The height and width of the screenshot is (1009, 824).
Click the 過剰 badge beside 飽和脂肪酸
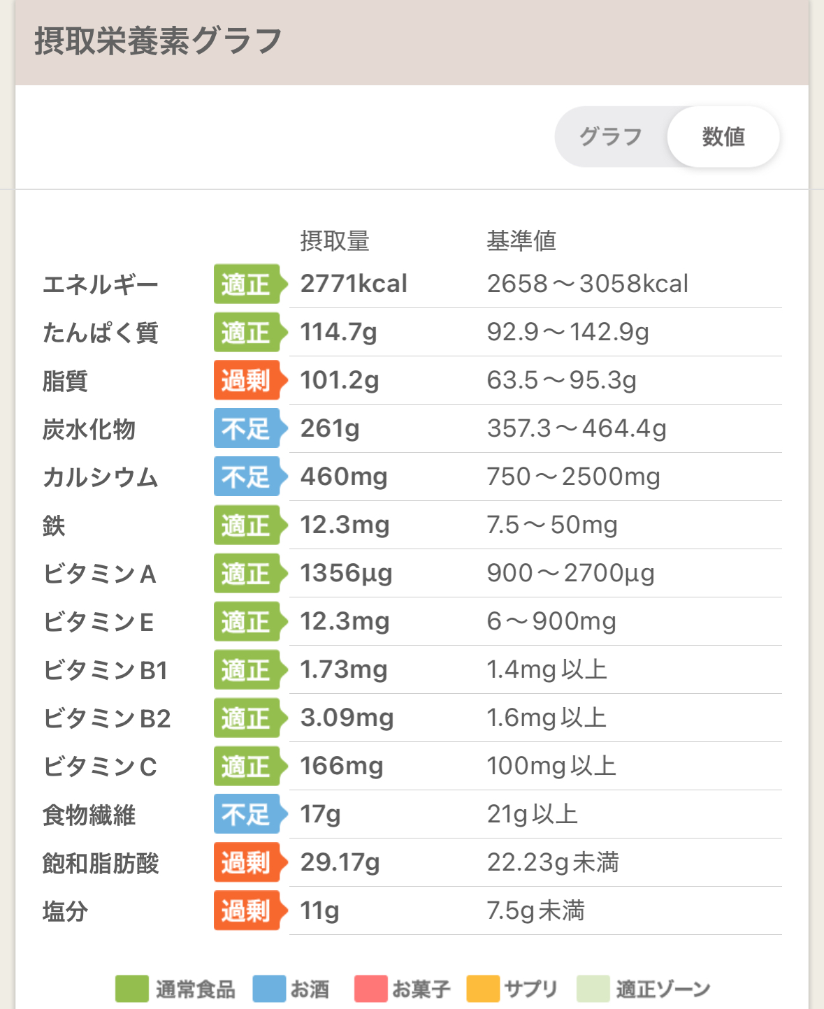[x=250, y=863]
